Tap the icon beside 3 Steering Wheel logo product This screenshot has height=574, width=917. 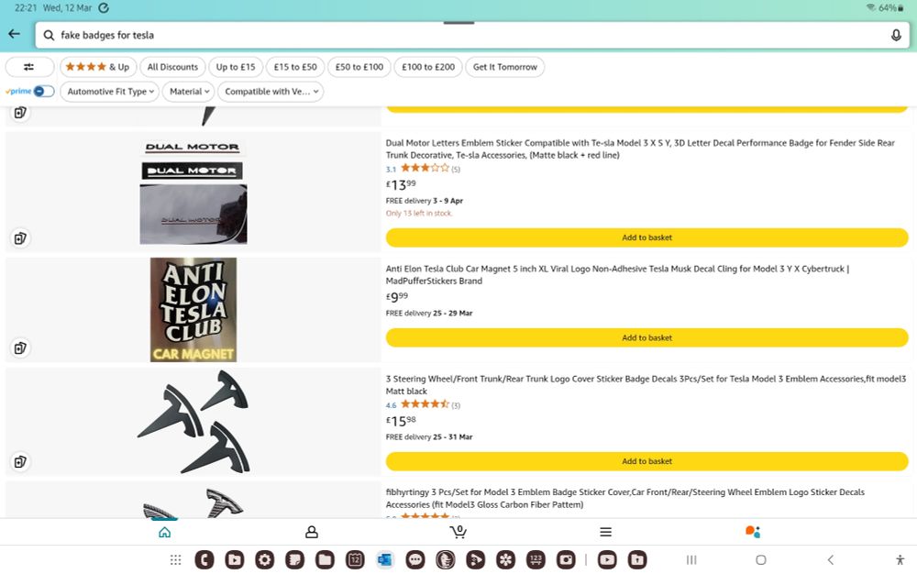click(x=20, y=462)
